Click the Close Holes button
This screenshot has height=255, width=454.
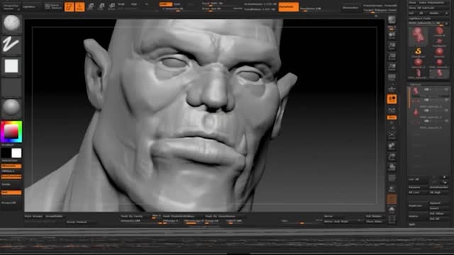click(x=374, y=222)
